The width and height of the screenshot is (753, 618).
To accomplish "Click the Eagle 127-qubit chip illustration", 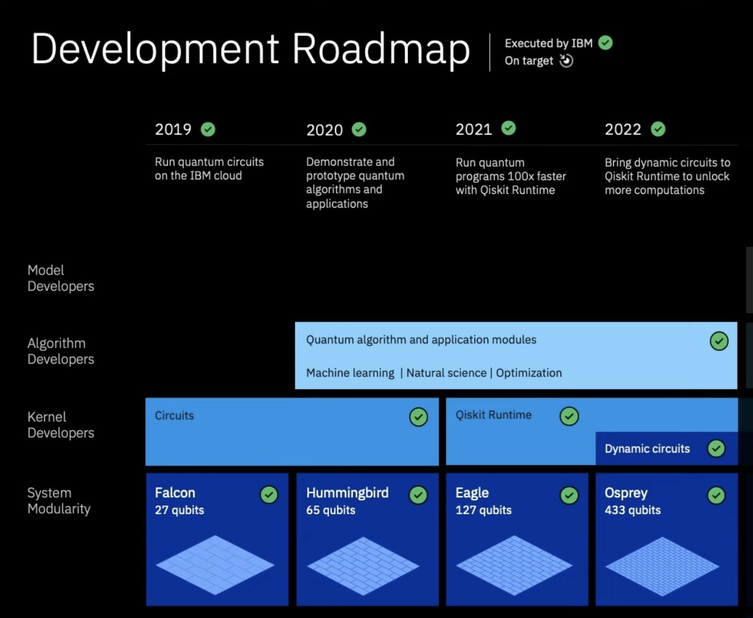I will 514,565.
